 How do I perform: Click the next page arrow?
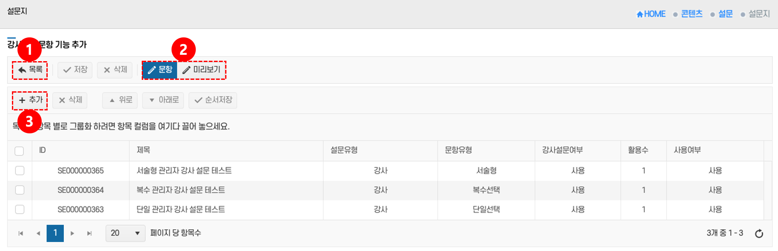point(72,234)
